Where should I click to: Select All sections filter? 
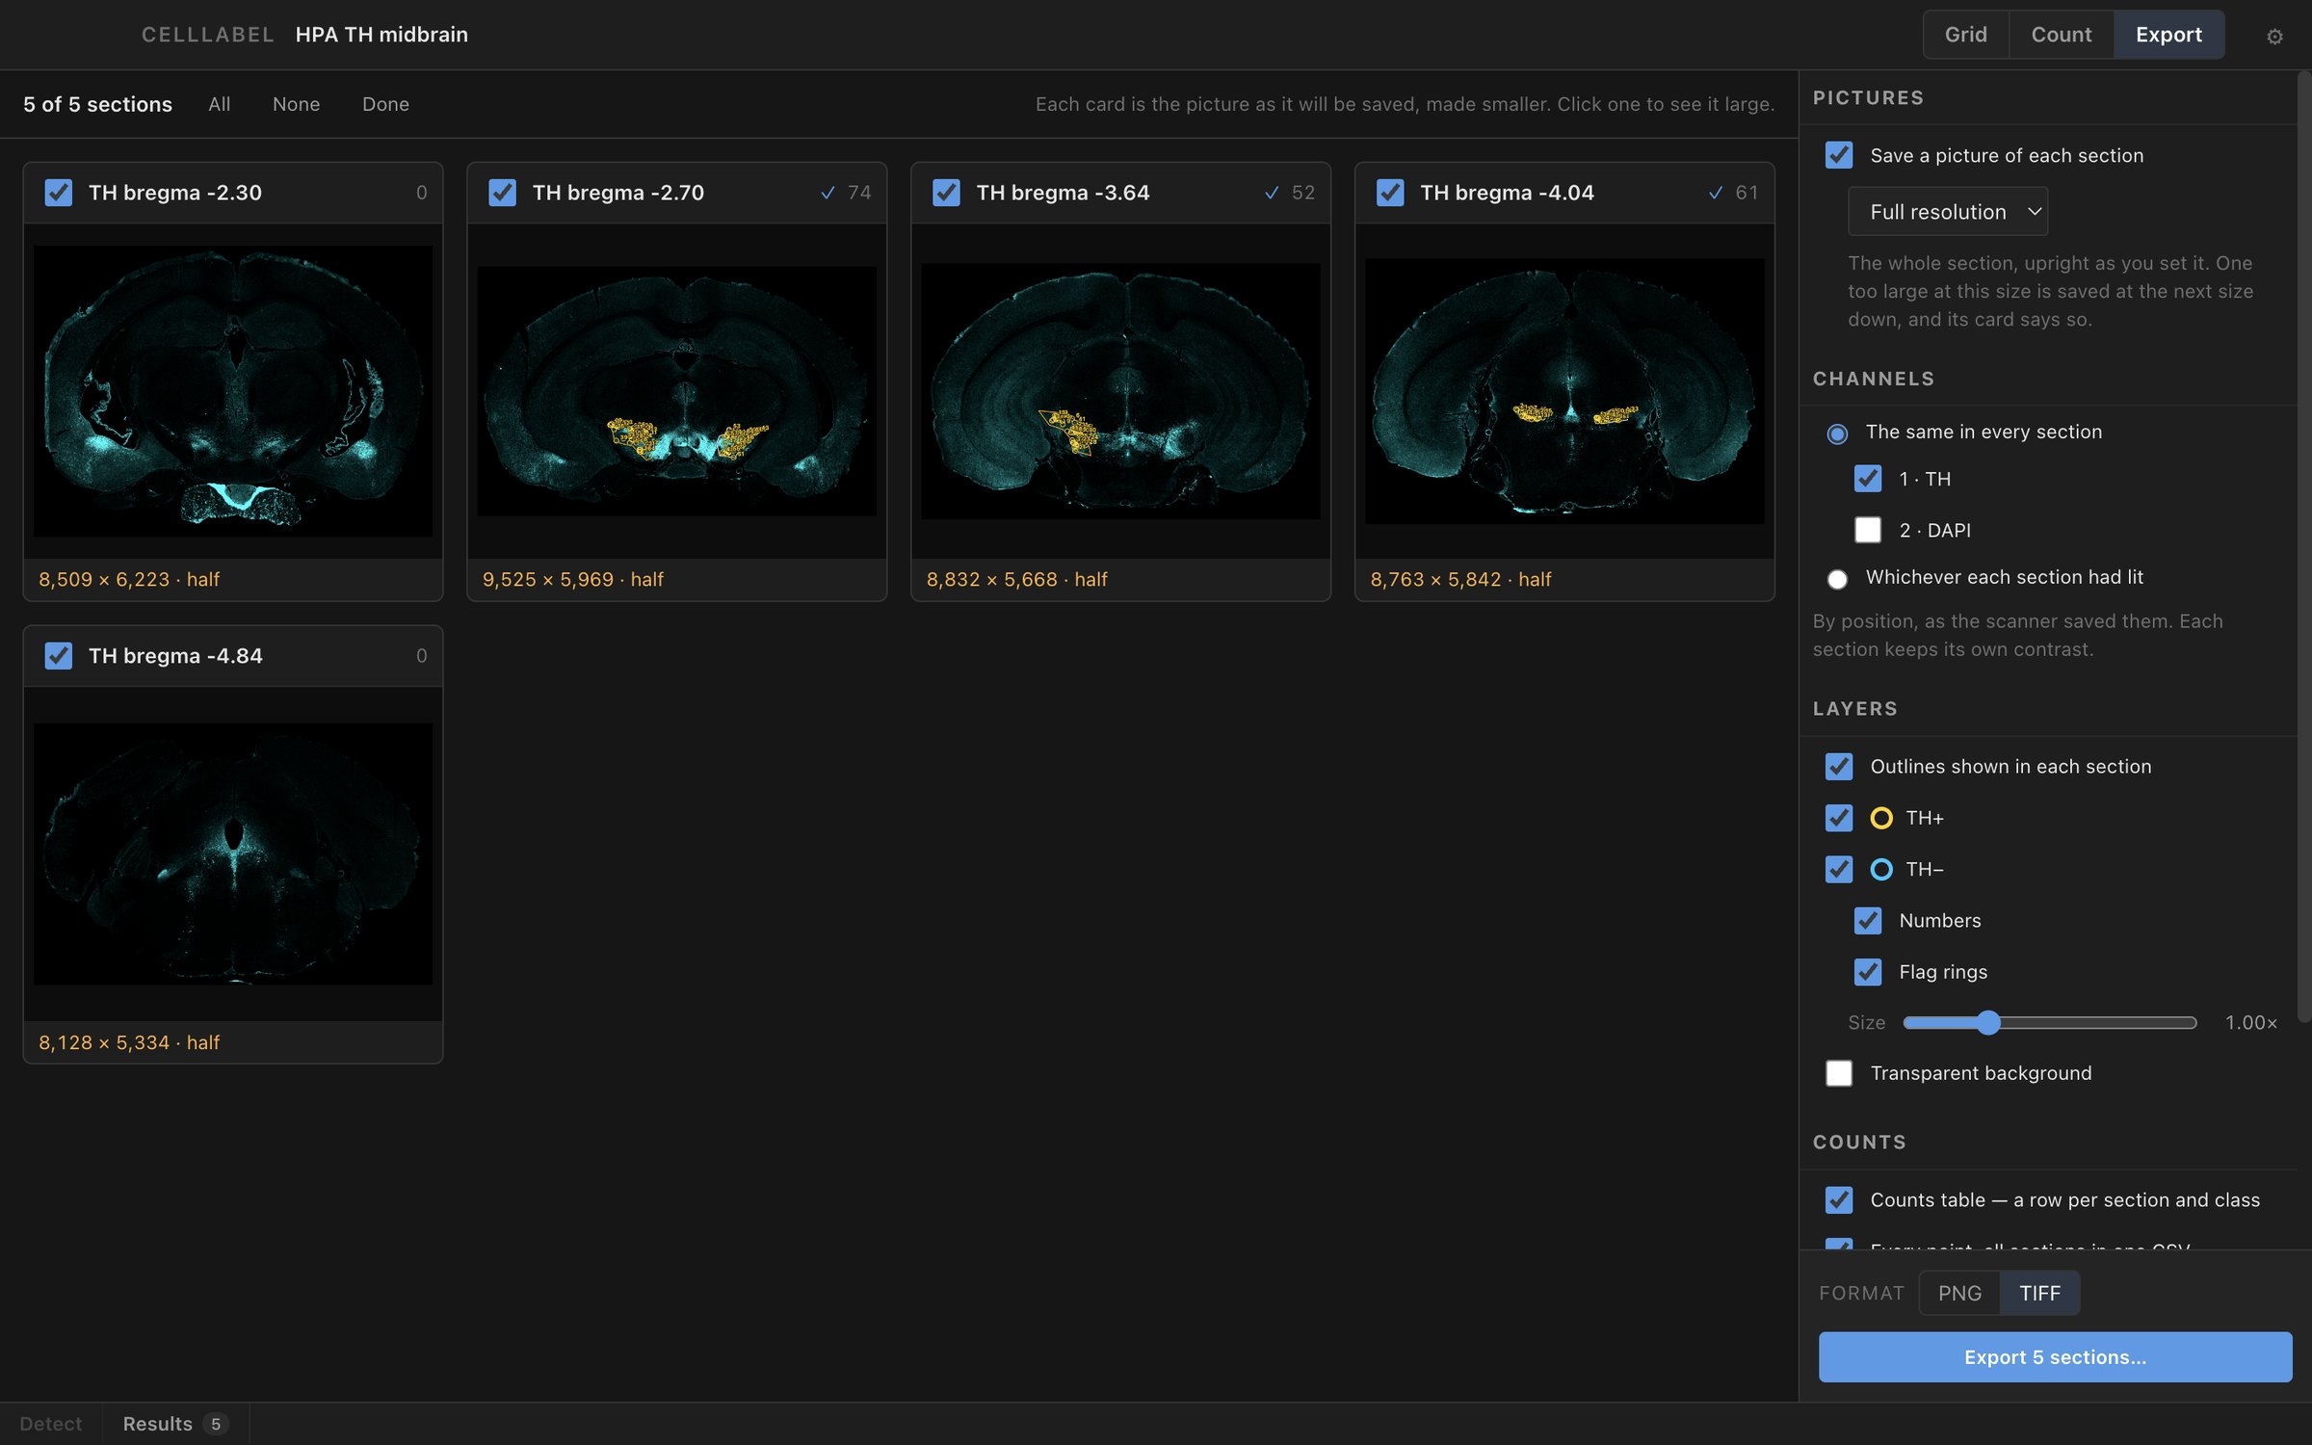click(x=219, y=104)
